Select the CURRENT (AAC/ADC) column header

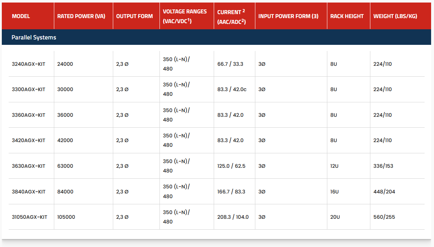click(231, 17)
